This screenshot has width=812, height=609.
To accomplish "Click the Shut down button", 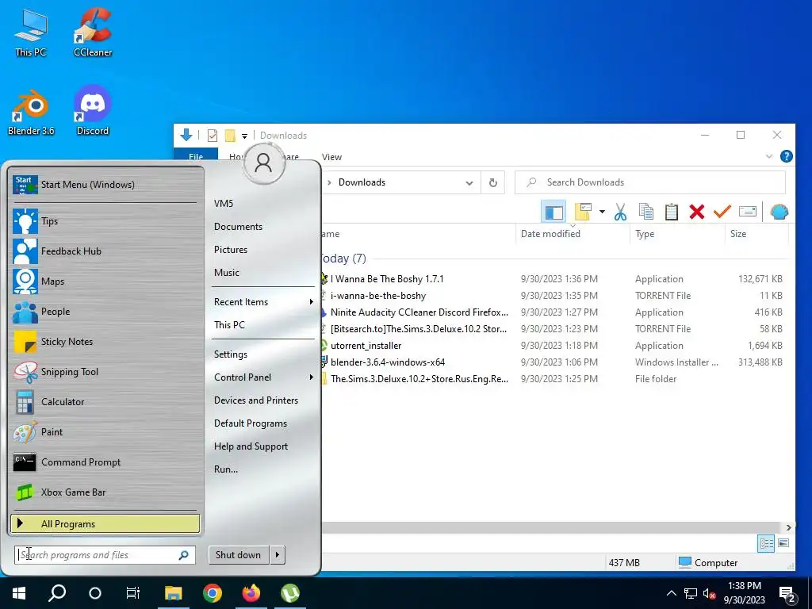I will coord(238,554).
